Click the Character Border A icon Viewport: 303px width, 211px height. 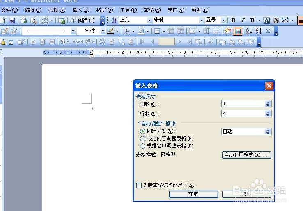point(267,20)
